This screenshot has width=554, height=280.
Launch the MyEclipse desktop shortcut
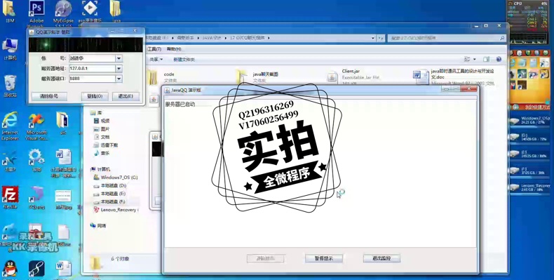coord(64,10)
